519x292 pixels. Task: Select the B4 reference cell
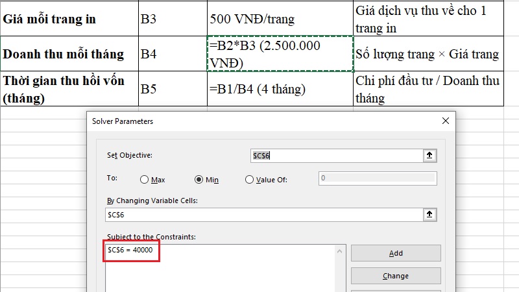point(173,54)
